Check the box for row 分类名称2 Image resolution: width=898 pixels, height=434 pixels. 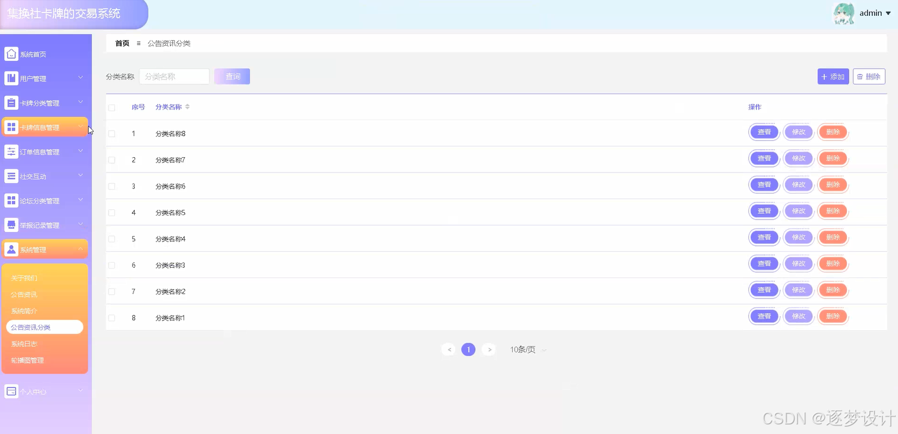[x=111, y=292]
